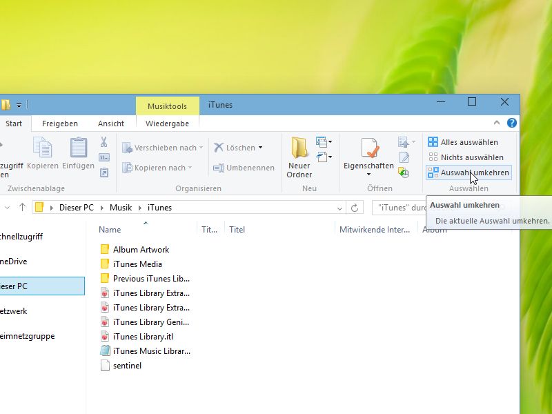The width and height of the screenshot is (552, 414).
Task: Click iTunes in address bar
Action: coord(159,208)
